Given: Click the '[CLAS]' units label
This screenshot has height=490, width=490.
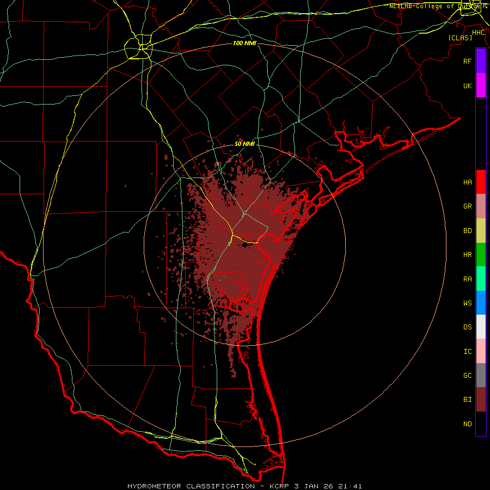Looking at the screenshot, I should (x=460, y=38).
